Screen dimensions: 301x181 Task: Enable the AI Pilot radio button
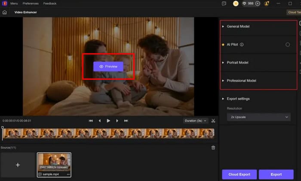click(288, 45)
